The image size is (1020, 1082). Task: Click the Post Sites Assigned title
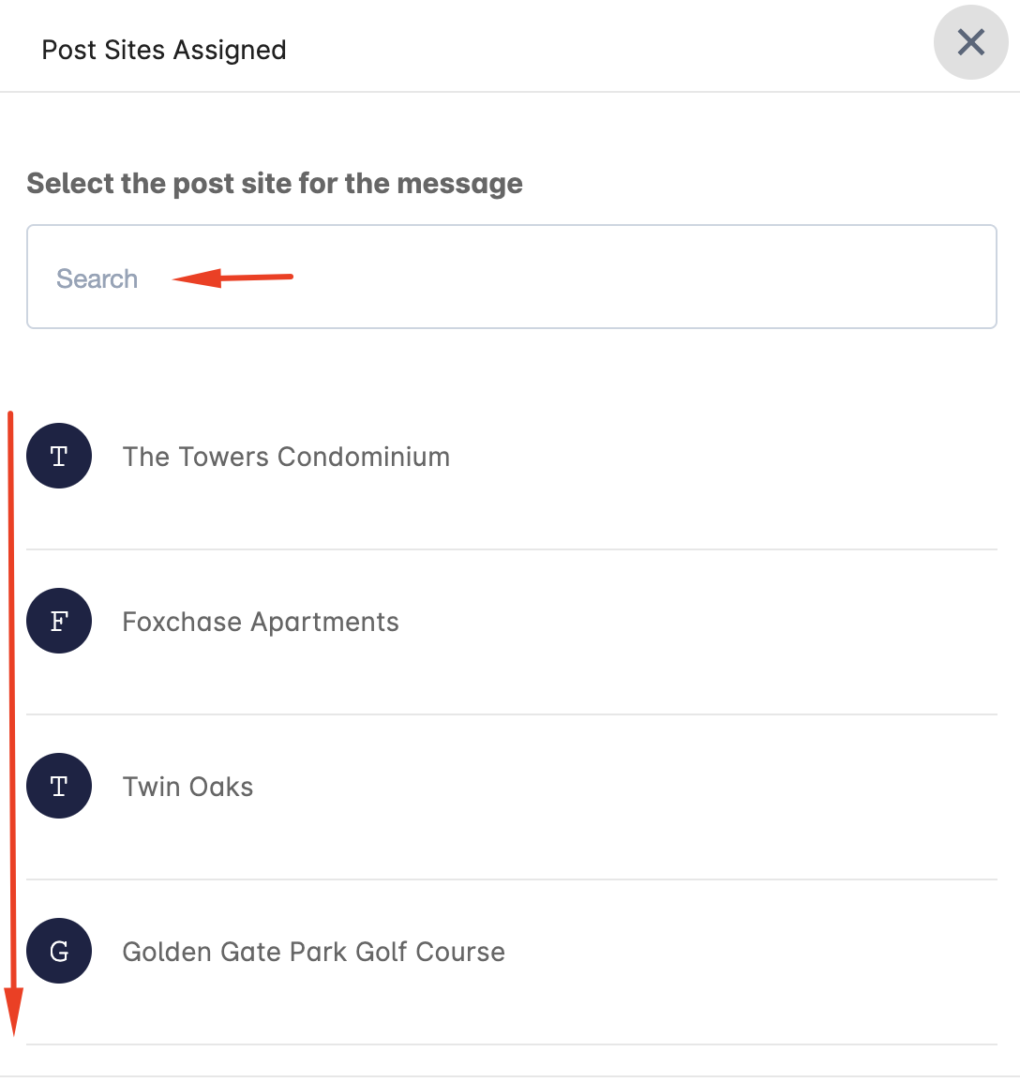(164, 50)
